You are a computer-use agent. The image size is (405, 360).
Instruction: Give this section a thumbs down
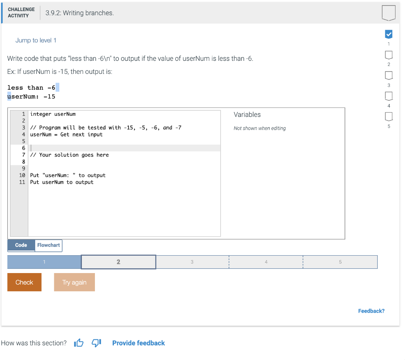tap(96, 343)
